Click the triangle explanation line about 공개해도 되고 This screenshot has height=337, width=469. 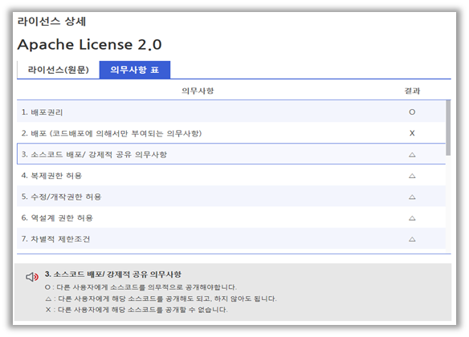coord(161,298)
